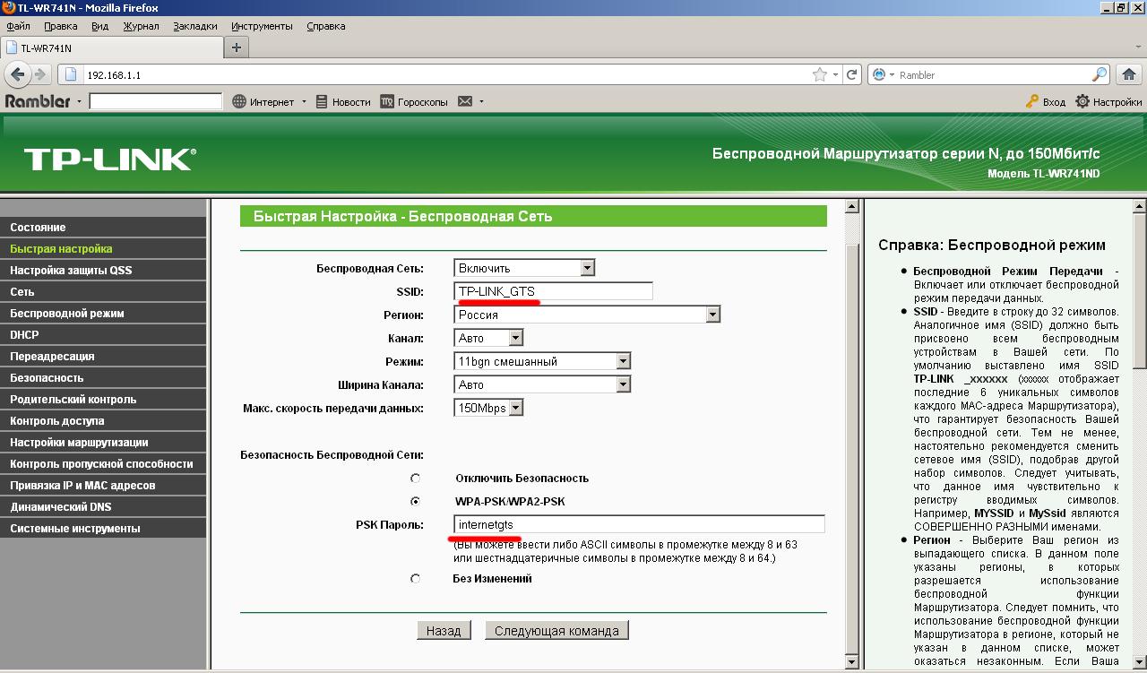Open Сеть in sidebar menu

pyautogui.click(x=103, y=292)
